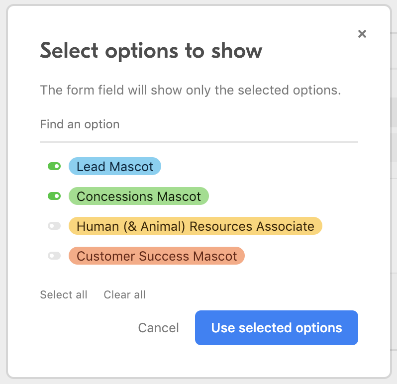Select the green Concessions Mascot tag
Image resolution: width=397 pixels, height=384 pixels.
pos(138,196)
